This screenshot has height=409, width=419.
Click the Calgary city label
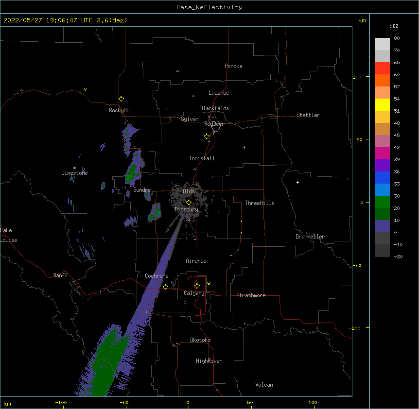pos(194,293)
